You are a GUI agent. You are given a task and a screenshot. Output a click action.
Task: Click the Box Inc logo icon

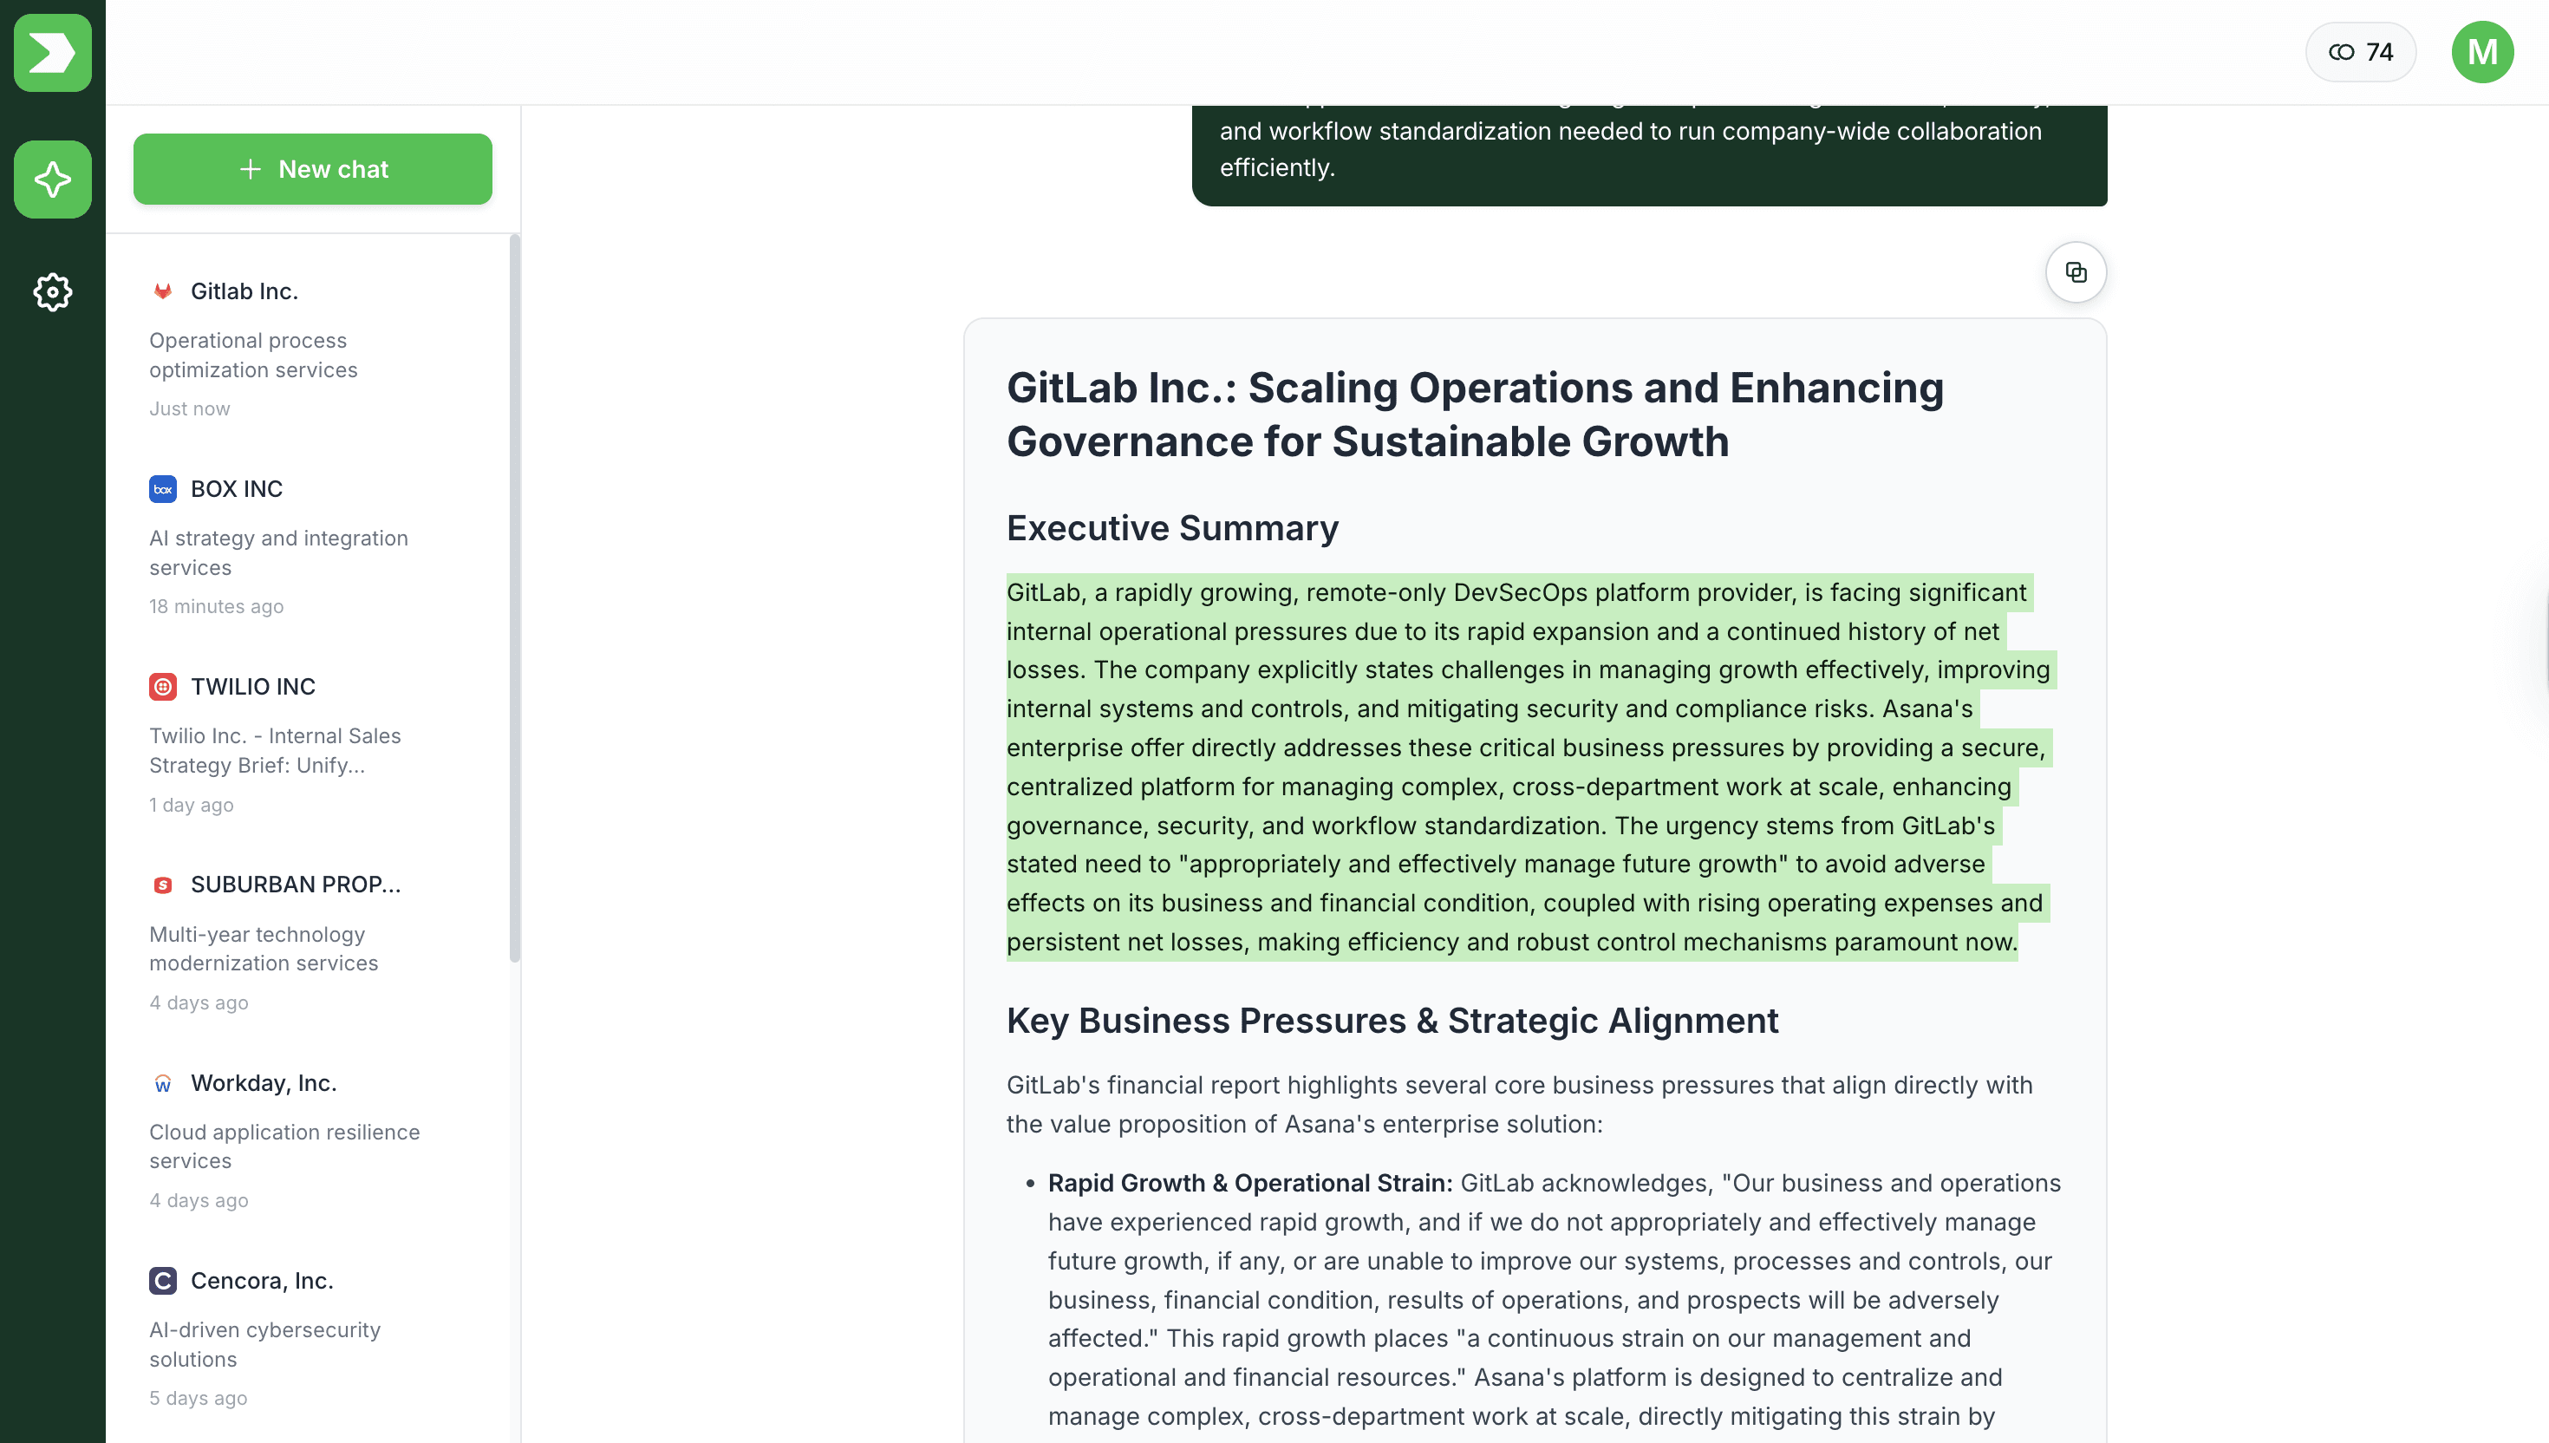pyautogui.click(x=162, y=488)
